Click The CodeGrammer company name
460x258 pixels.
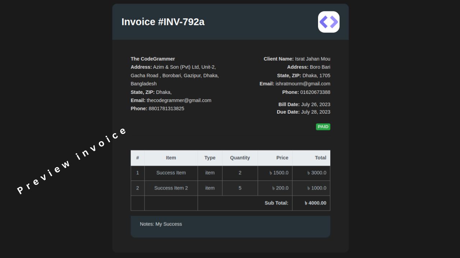[153, 59]
